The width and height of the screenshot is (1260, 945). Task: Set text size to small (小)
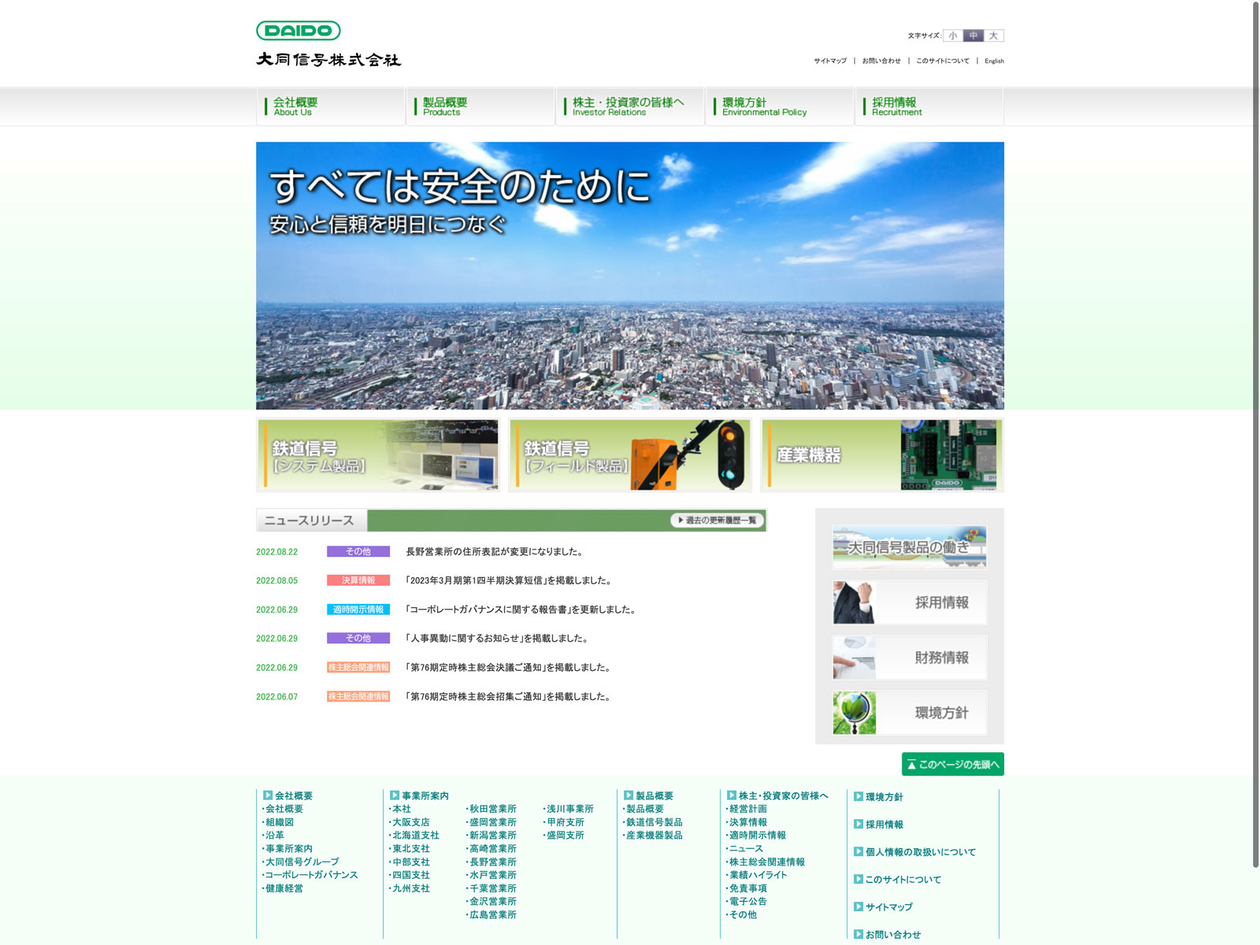pyautogui.click(x=953, y=35)
